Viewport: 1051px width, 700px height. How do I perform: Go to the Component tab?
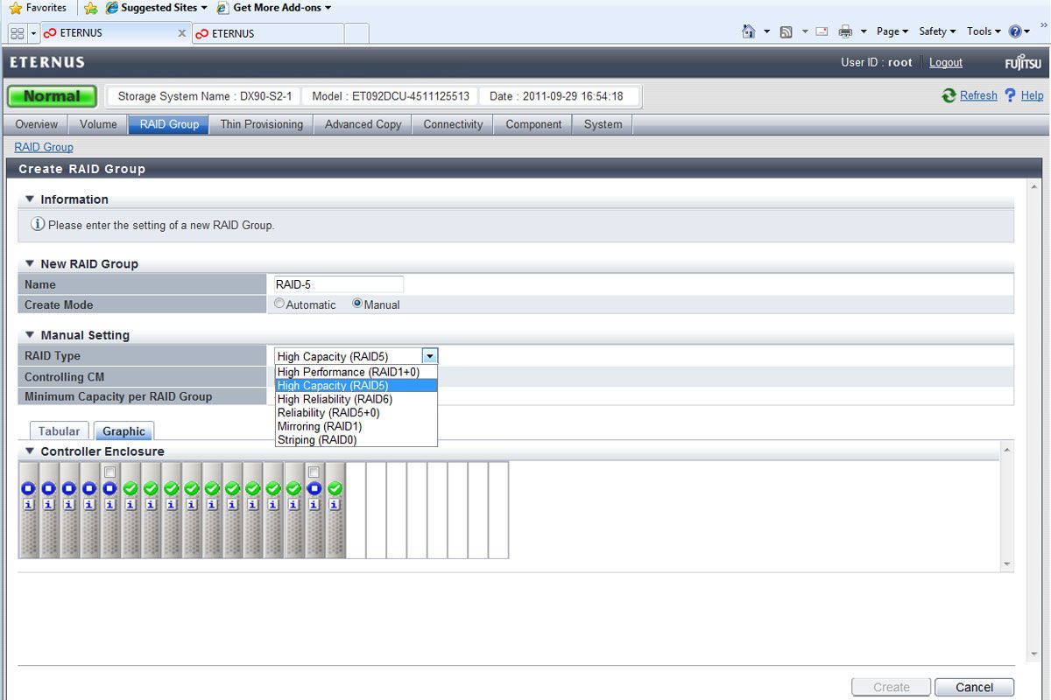coord(533,124)
